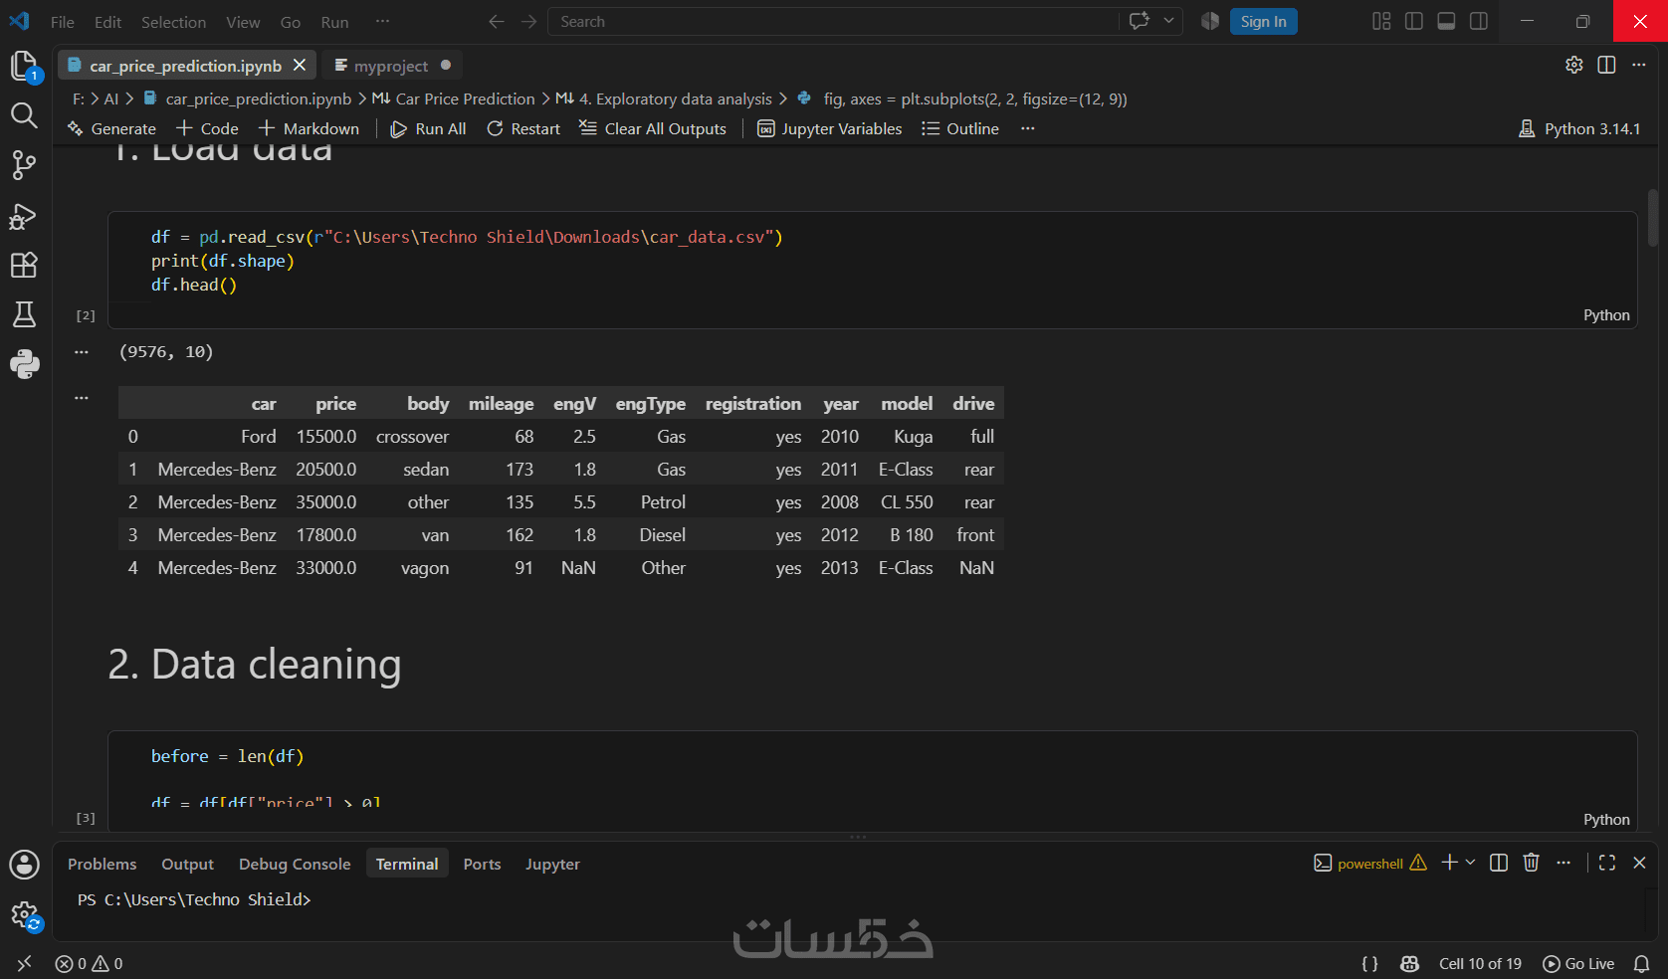
Task: Open the Explorer view in activity bar
Action: click(24, 66)
